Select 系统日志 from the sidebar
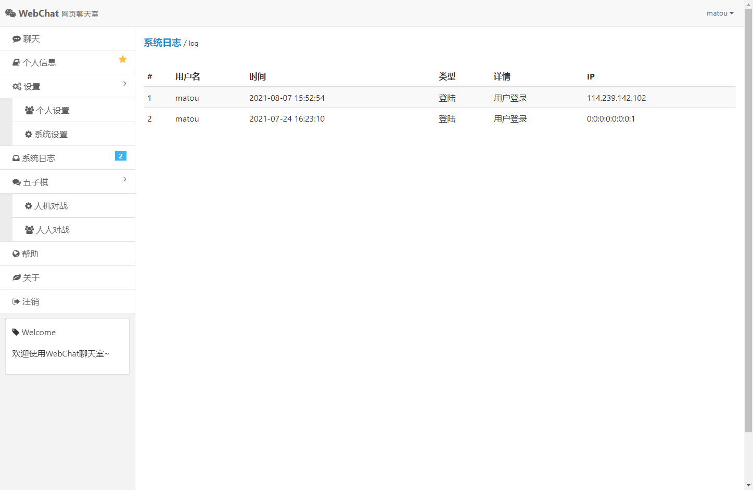The image size is (753, 490). pos(38,157)
